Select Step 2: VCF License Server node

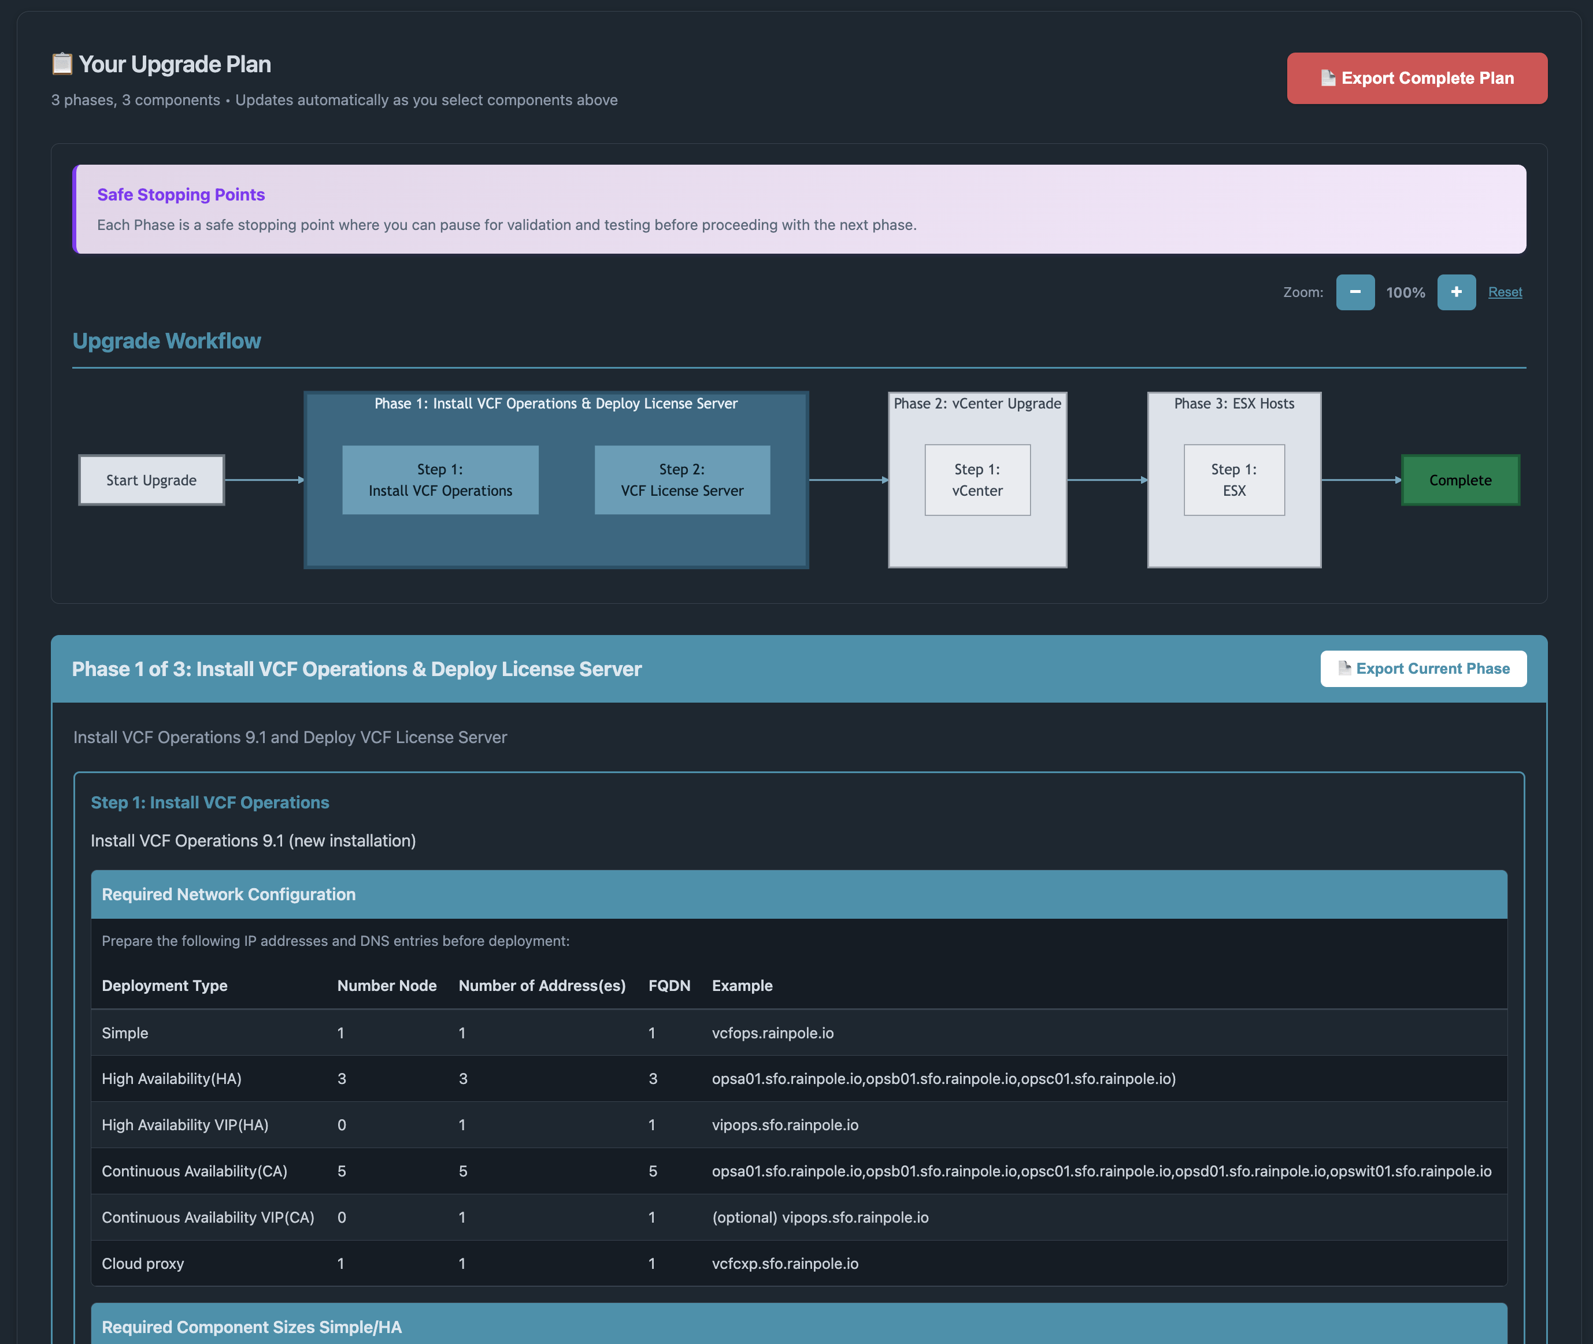pos(682,480)
